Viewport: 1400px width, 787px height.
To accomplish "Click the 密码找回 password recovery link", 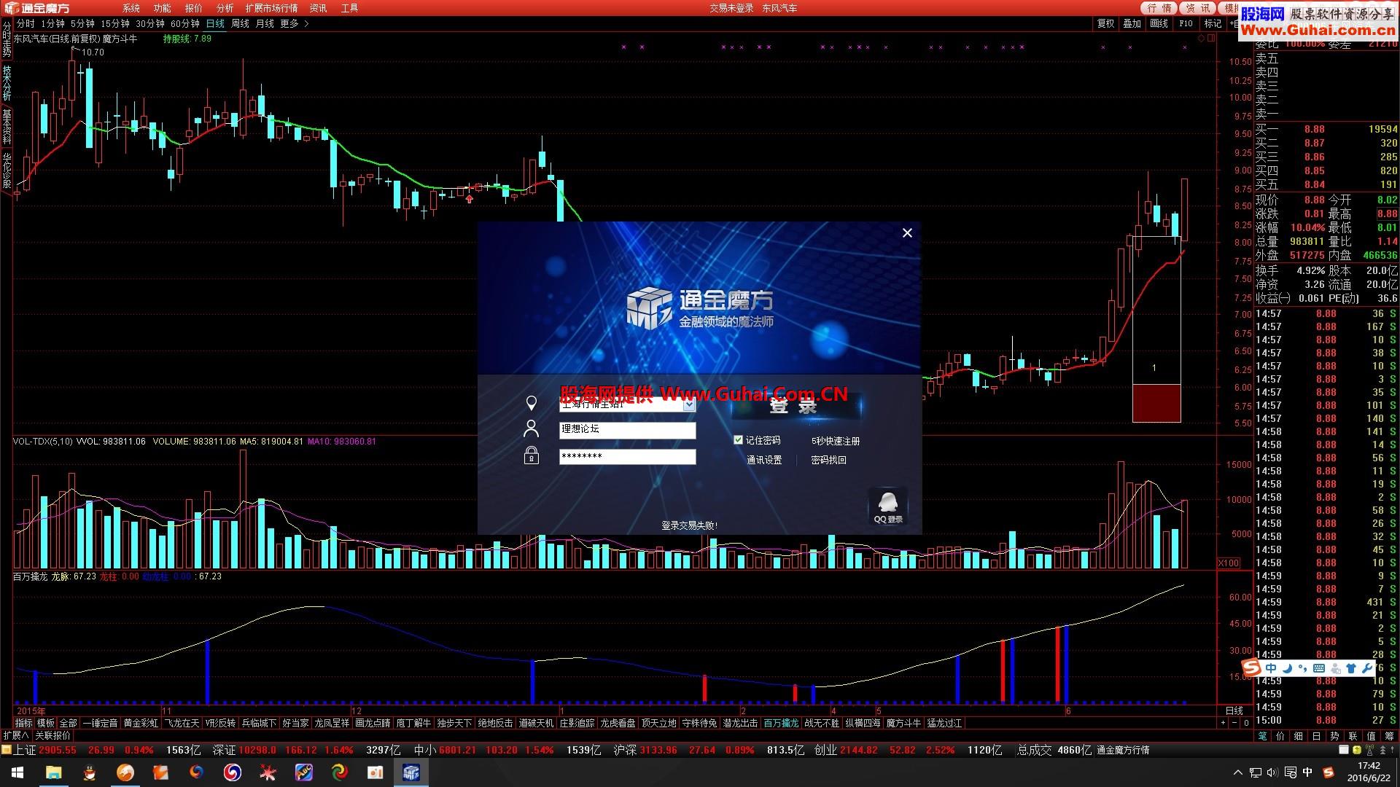I will 828,460.
